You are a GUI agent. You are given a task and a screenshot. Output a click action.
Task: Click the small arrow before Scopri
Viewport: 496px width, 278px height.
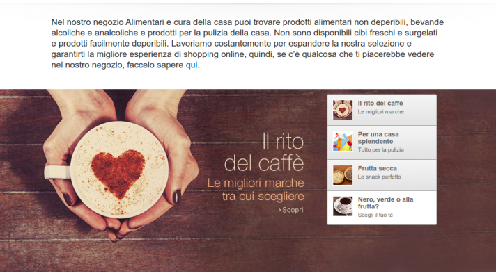click(x=279, y=210)
